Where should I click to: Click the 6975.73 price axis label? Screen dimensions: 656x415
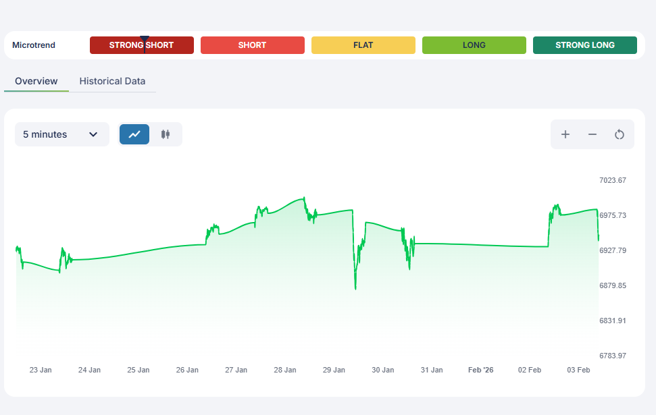(612, 215)
